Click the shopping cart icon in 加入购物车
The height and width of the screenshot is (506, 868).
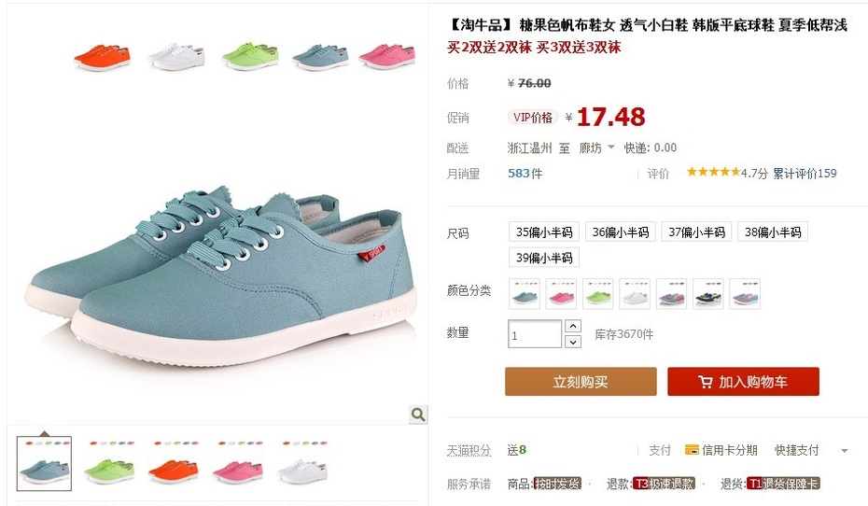pos(706,382)
